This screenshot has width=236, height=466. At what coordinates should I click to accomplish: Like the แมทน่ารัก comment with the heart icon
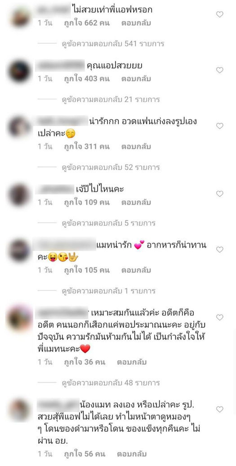(x=219, y=249)
